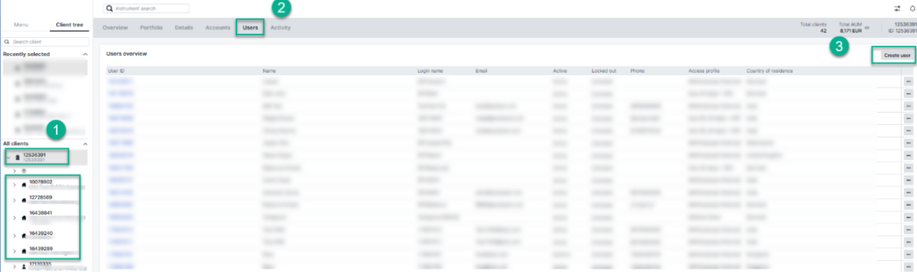Open the three-dot menu for the first user row

tap(909, 82)
